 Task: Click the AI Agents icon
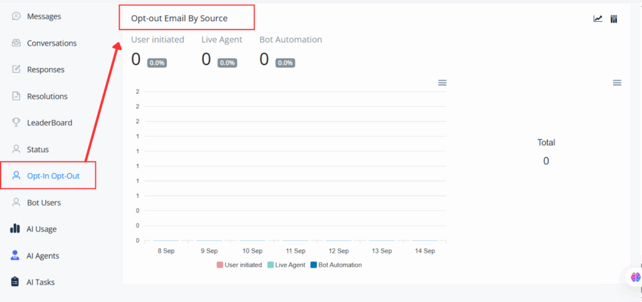click(16, 256)
